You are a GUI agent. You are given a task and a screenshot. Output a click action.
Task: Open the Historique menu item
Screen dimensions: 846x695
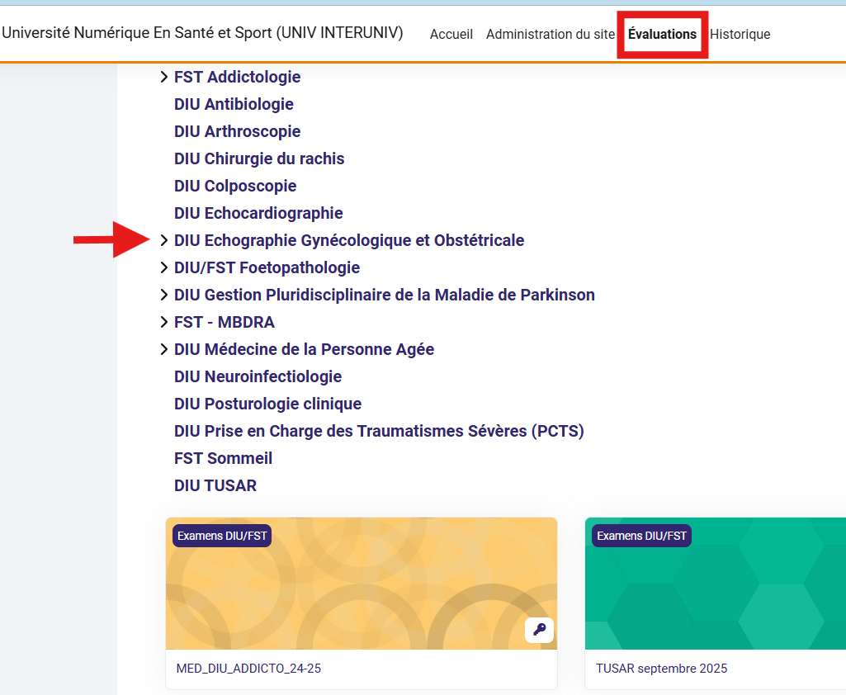click(740, 35)
